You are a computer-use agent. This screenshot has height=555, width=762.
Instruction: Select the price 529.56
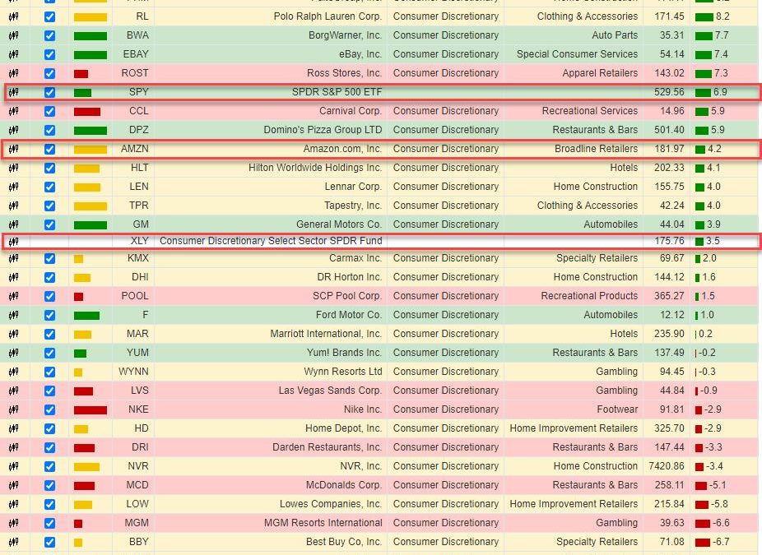pyautogui.click(x=669, y=92)
